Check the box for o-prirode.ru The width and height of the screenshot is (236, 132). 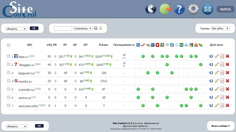pyautogui.click(x=9, y=89)
